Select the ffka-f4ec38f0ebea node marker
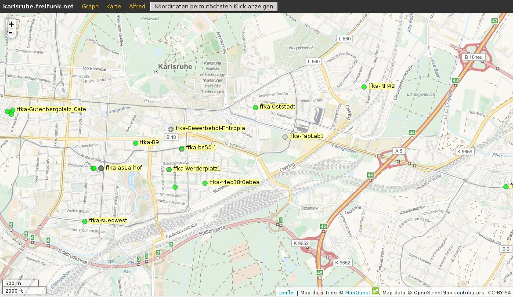Screen dimensions: 513x297 coord(205,183)
